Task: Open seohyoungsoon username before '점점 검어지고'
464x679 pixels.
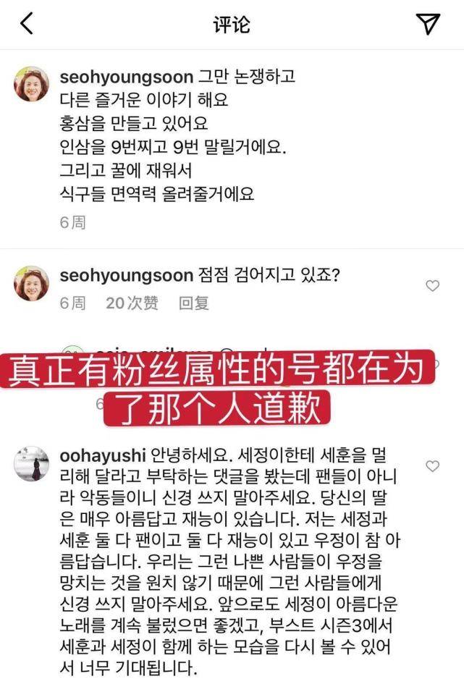Action: tap(127, 276)
